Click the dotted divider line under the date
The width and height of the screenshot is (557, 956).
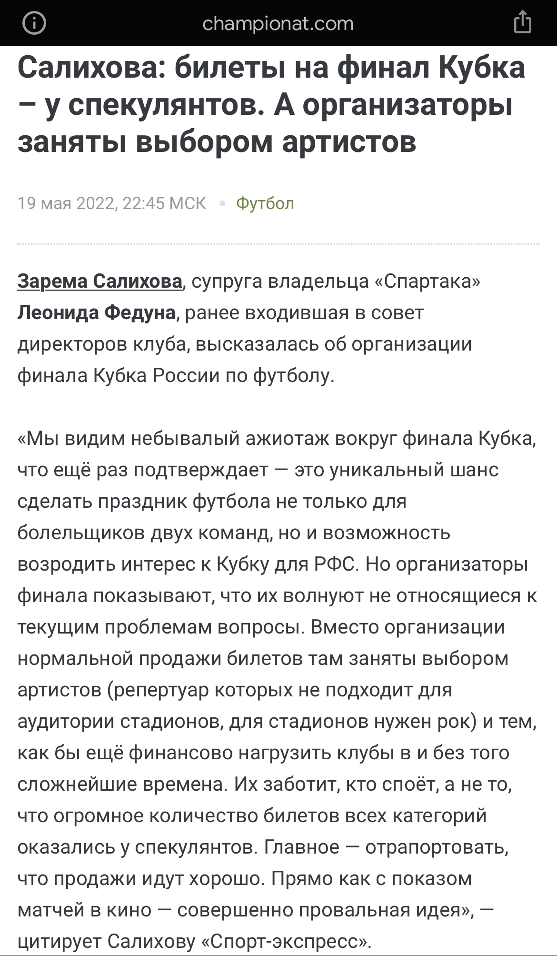coord(278,244)
